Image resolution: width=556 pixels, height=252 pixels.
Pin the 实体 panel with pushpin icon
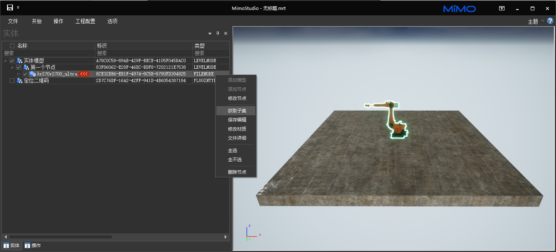click(218, 34)
